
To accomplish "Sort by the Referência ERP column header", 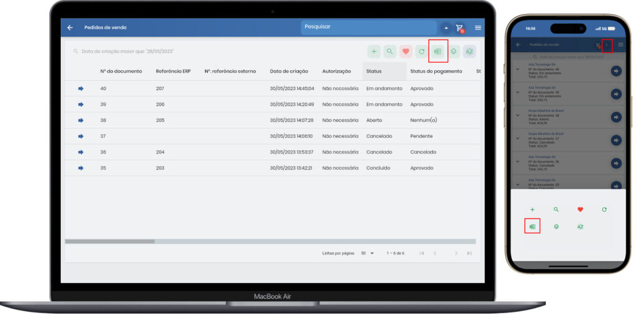I will pos(173,71).
